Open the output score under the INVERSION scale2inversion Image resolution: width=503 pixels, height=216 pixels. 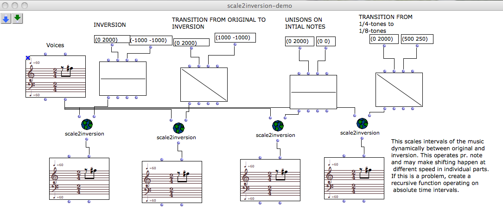tap(79, 179)
